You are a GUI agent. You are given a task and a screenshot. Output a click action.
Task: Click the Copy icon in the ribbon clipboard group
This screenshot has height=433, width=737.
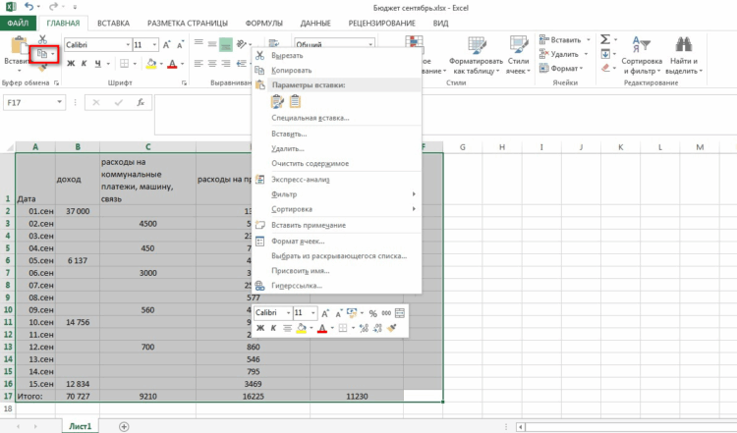pos(42,54)
